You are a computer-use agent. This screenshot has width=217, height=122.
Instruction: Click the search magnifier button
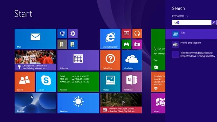(214, 22)
